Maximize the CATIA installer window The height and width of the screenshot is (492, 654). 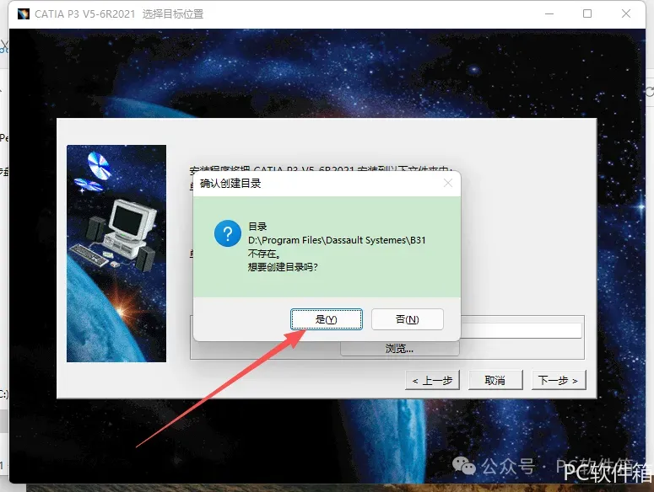point(587,13)
